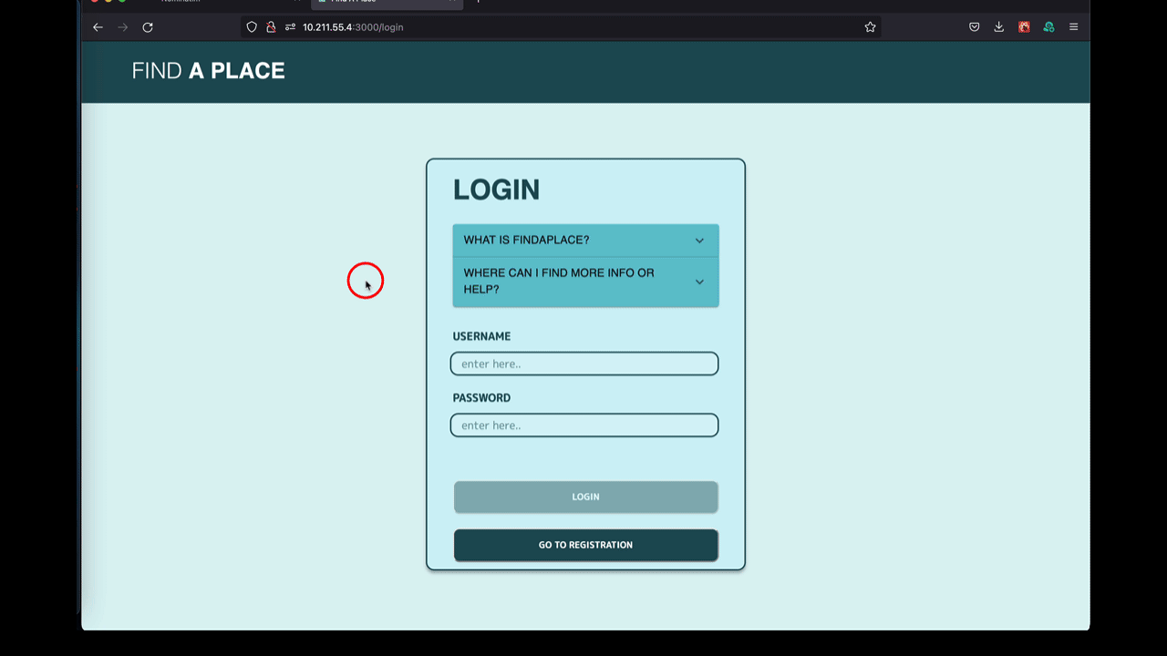Expand the WHAT IS FINDAPLACE? accordion
Viewport: 1167px width, 656px height.
click(x=585, y=241)
